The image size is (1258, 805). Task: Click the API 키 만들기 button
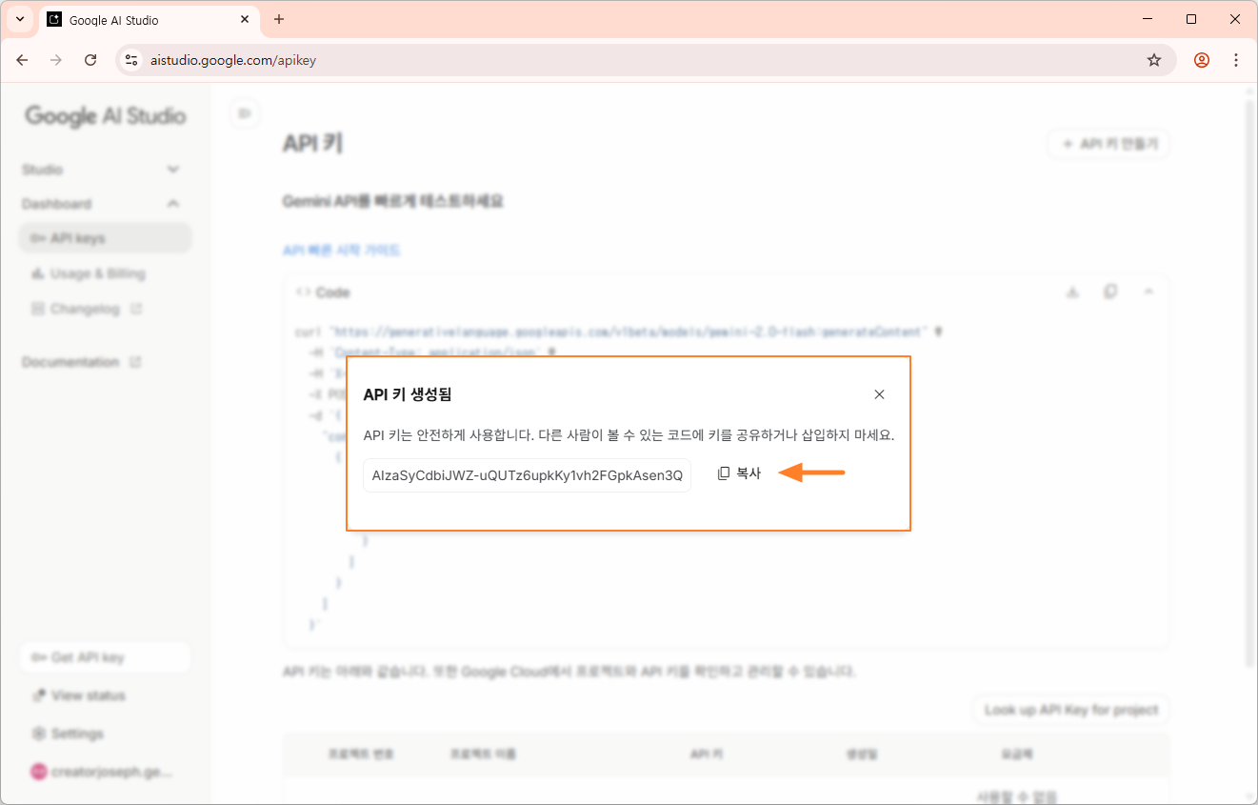(1108, 145)
